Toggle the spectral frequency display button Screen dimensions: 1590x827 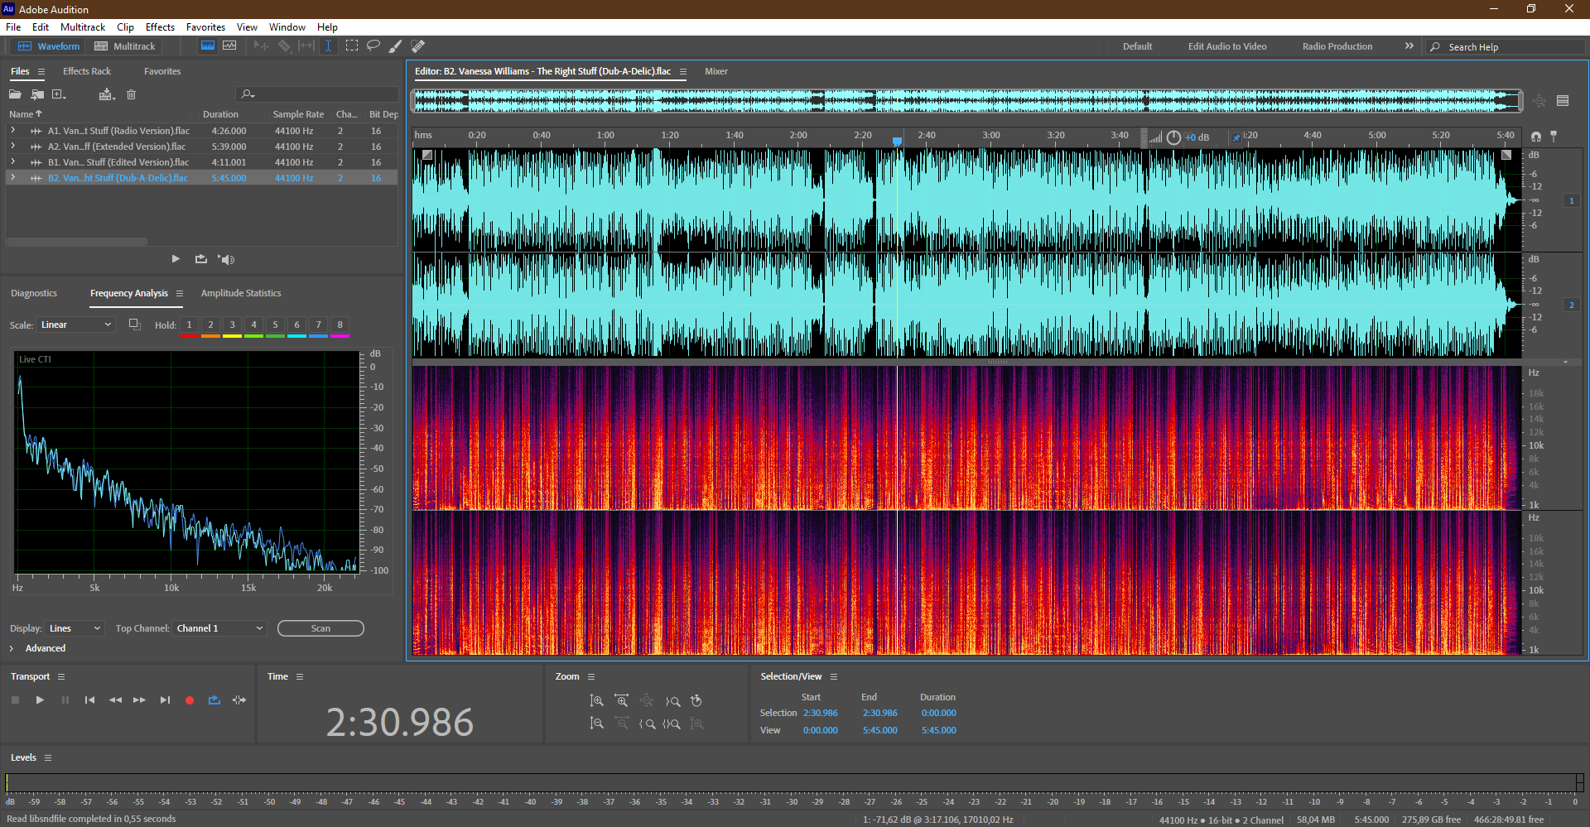tap(208, 46)
